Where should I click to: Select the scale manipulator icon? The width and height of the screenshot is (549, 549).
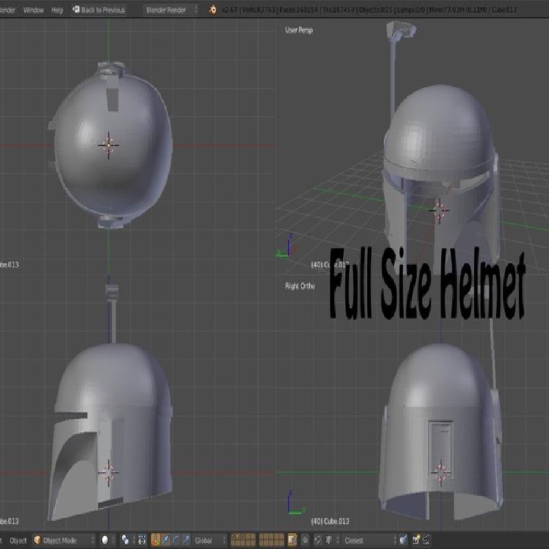186,540
